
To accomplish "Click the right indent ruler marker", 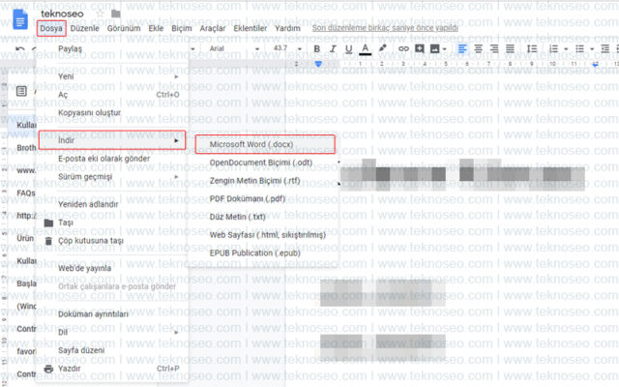I will (596, 65).
